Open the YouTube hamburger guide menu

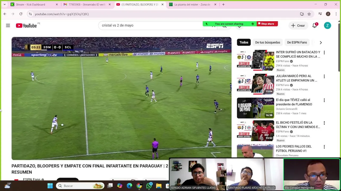[x=8, y=25]
